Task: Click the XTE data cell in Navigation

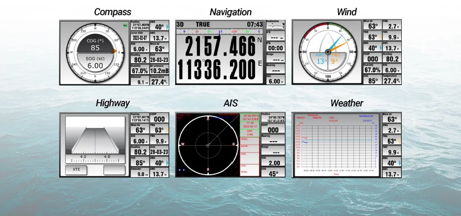Action: click(275, 36)
